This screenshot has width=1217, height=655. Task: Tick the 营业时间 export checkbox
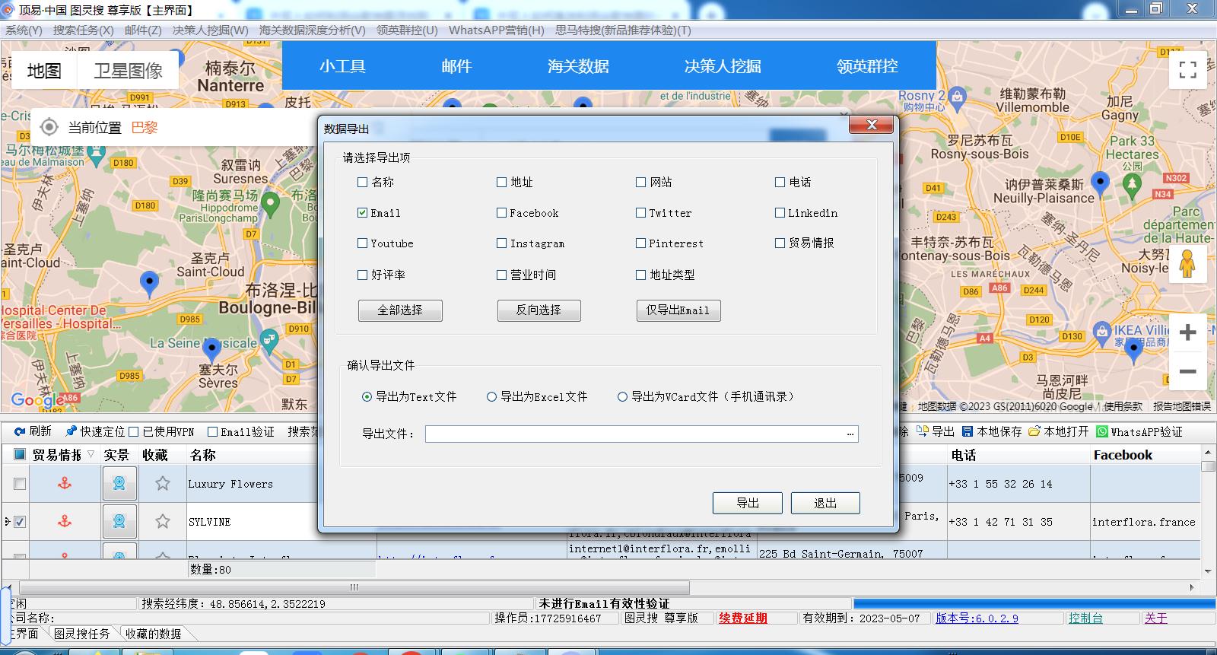pyautogui.click(x=502, y=275)
